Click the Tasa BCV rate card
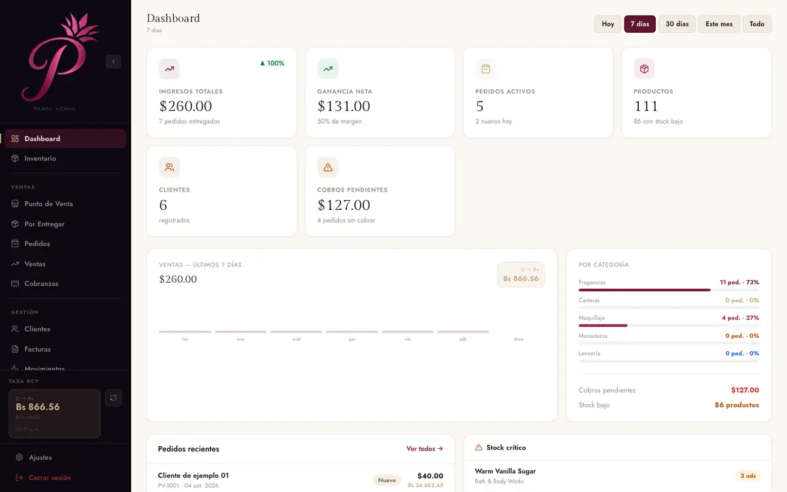The image size is (787, 492). [54, 413]
